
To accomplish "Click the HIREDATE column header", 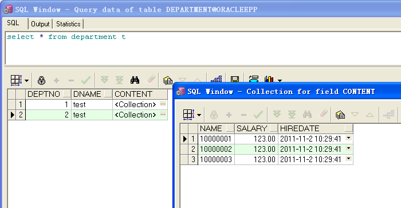I will 316,128.
